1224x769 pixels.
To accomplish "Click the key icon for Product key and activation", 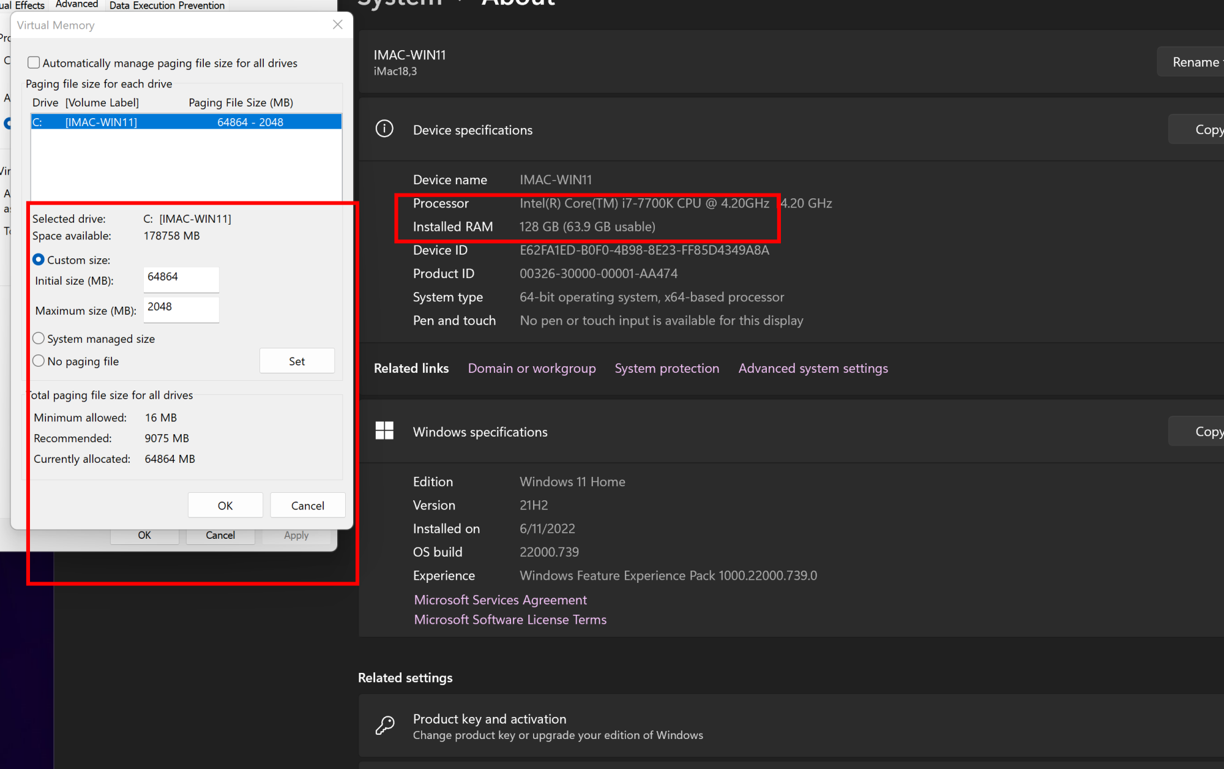I will click(385, 726).
